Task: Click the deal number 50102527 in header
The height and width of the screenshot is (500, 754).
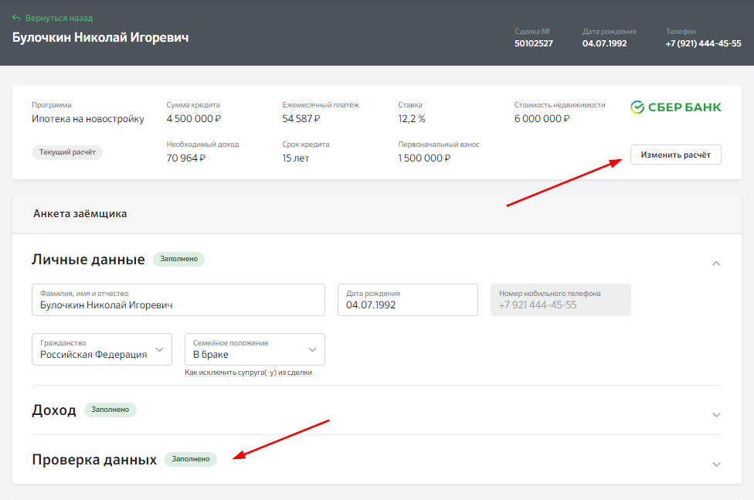Action: [534, 44]
